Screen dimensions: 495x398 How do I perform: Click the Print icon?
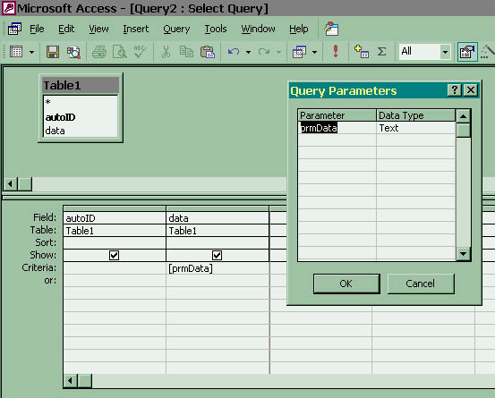pos(99,52)
